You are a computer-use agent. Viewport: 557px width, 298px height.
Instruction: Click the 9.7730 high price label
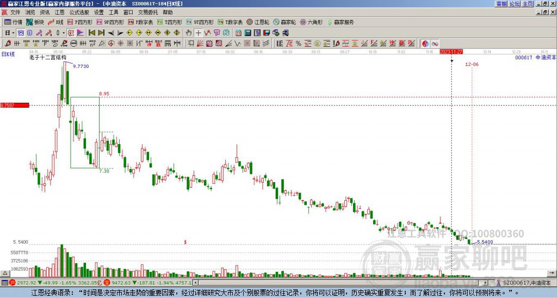(x=81, y=66)
